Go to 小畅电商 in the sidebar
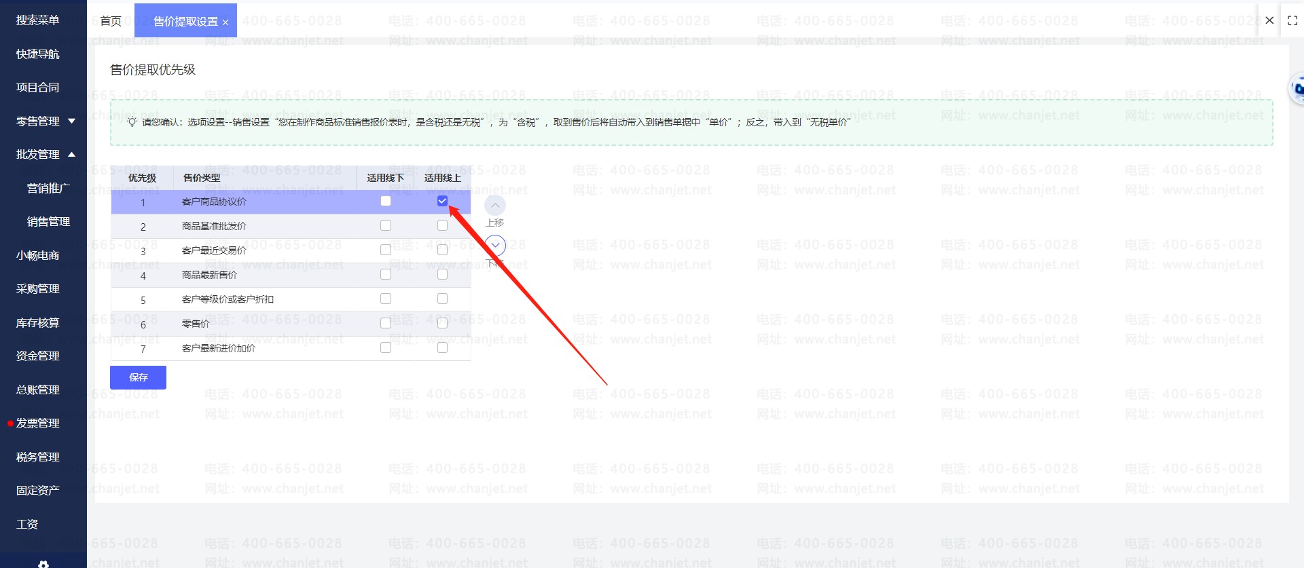The width and height of the screenshot is (1304, 568). click(x=38, y=255)
